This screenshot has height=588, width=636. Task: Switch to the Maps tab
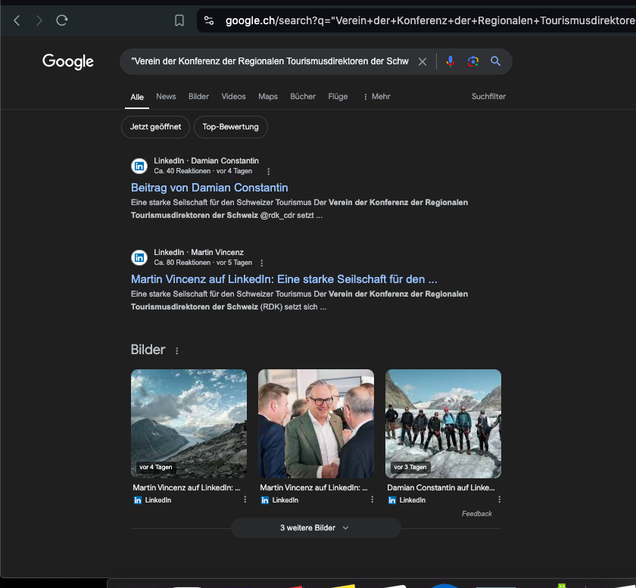click(268, 97)
